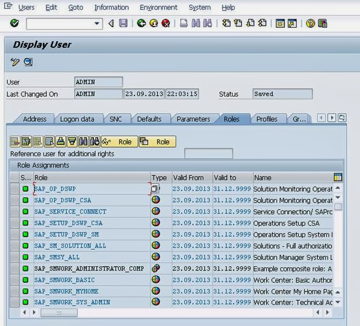Screen dimensions: 360x326
Task: Select the row selector for SAP_SMSY_ALL
Action: click(x=14, y=257)
